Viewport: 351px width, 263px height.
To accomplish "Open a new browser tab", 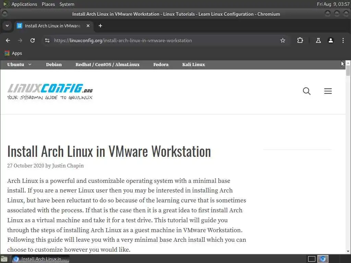I will click(100, 26).
